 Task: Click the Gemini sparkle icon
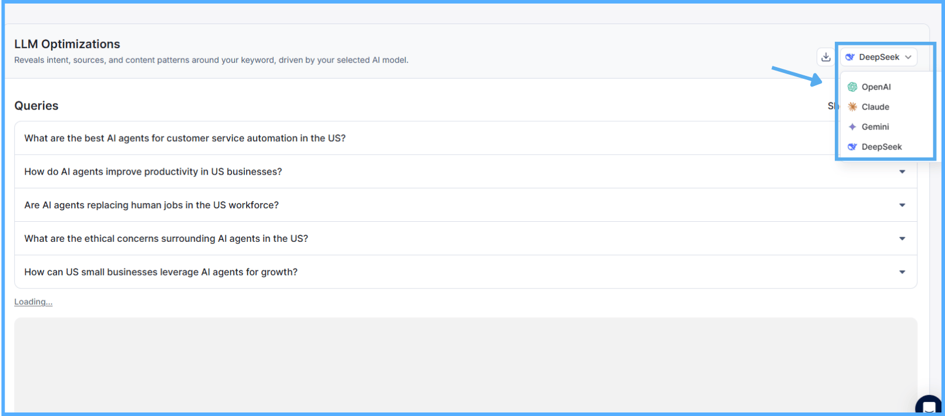[852, 127]
